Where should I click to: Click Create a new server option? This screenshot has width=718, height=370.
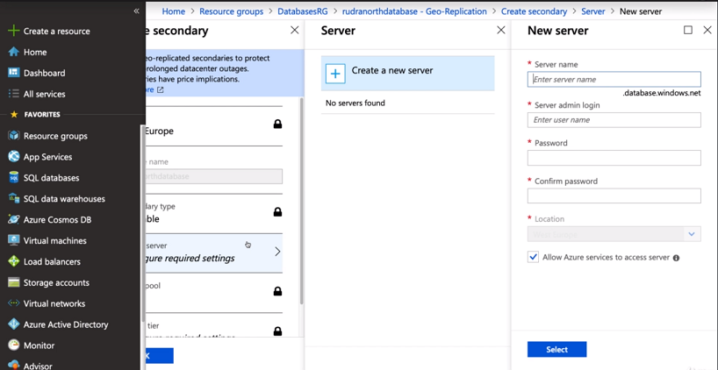tap(407, 73)
